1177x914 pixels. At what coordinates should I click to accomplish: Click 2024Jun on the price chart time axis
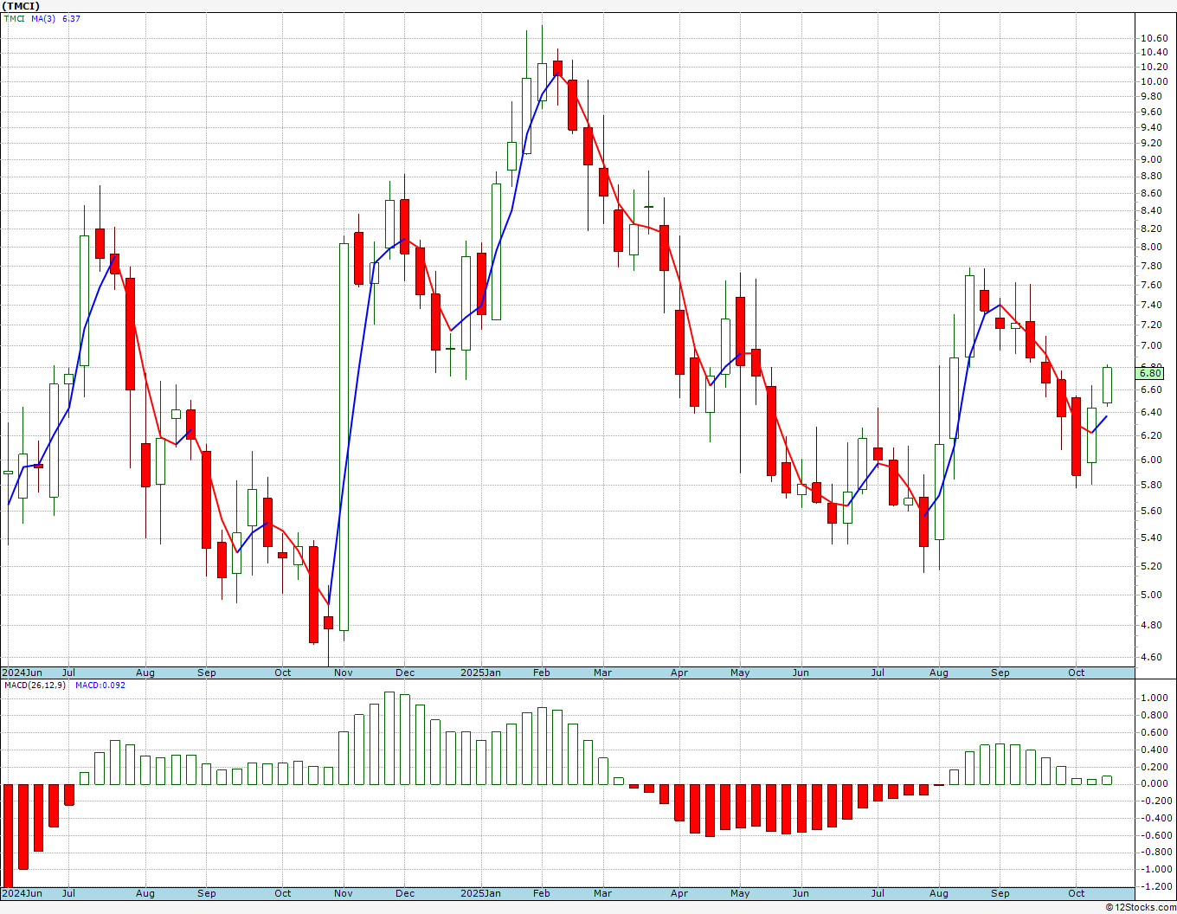[22, 673]
